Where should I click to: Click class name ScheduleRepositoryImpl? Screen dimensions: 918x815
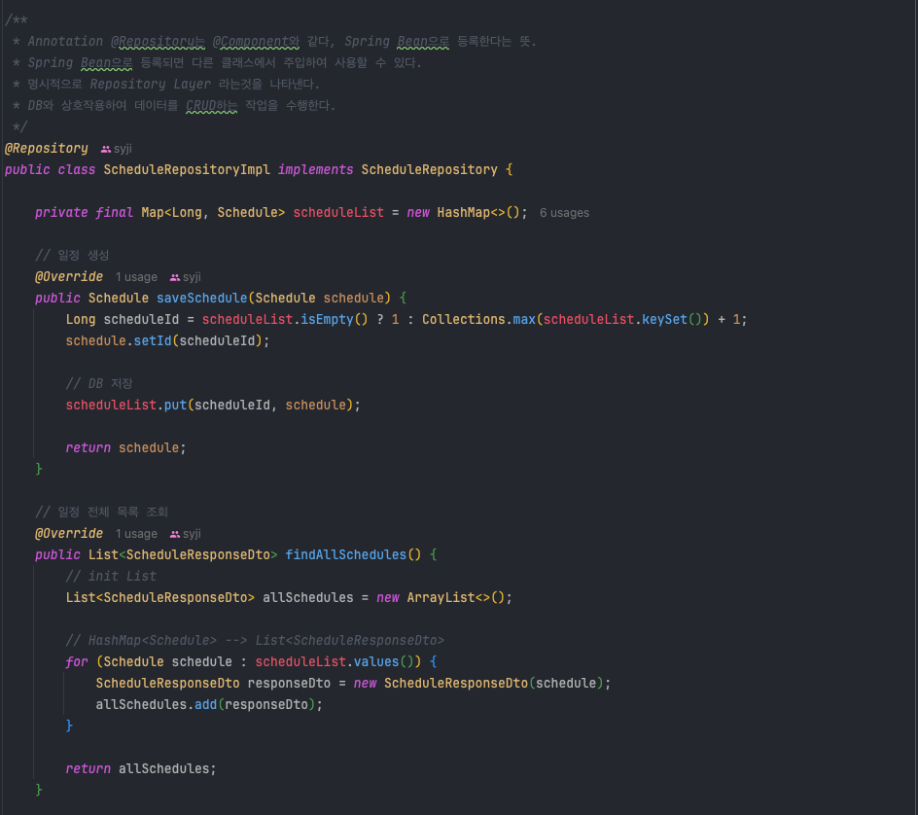click(x=187, y=170)
